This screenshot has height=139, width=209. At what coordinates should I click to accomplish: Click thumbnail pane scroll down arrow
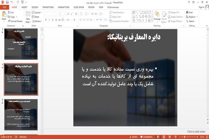pos(42,133)
